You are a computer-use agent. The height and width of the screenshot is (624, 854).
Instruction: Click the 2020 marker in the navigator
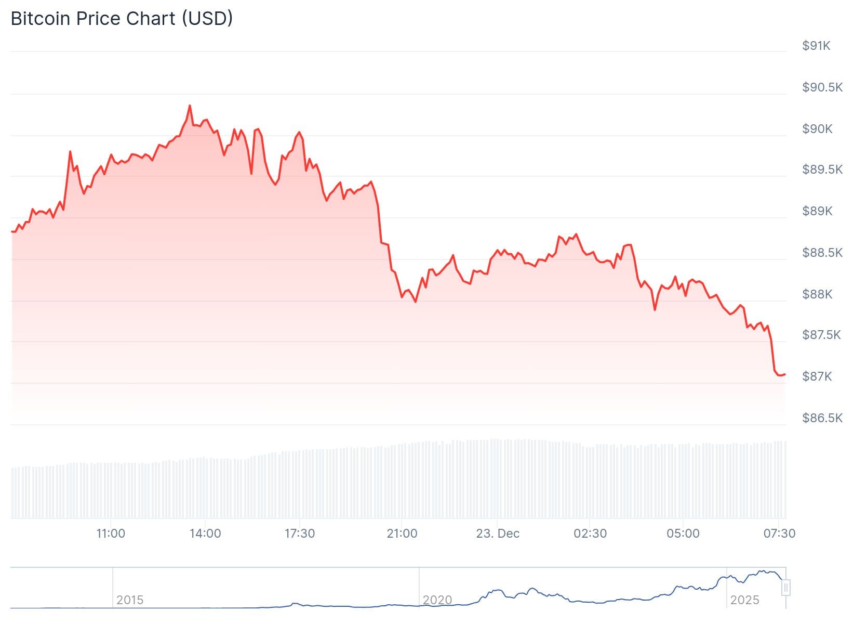437,600
